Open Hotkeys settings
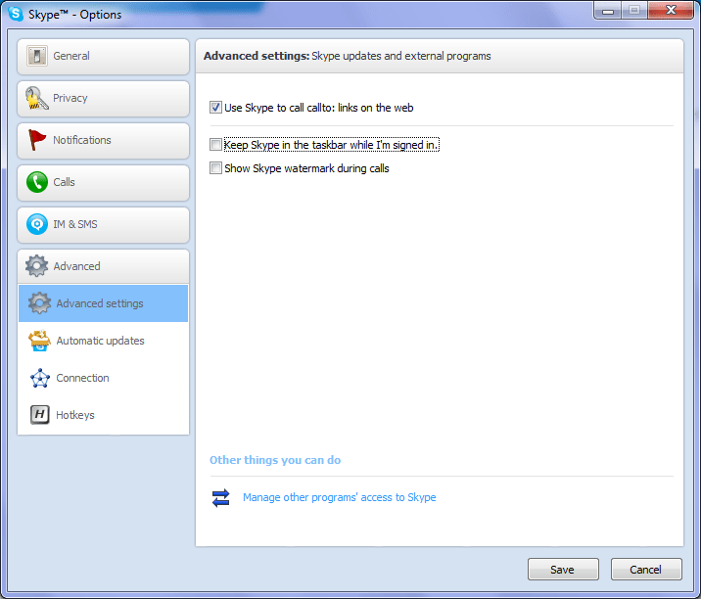701x599 pixels. tap(103, 415)
